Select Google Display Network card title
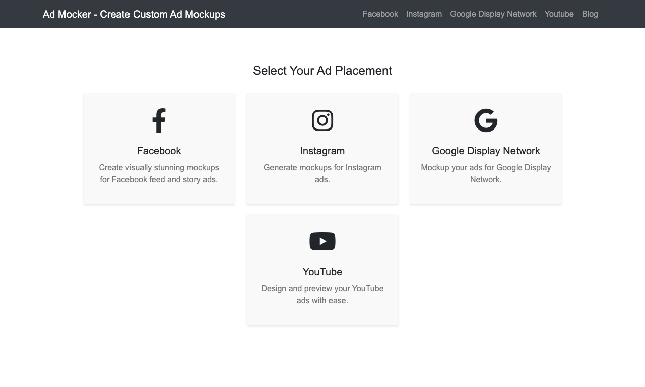Image resolution: width=645 pixels, height=387 pixels. 486,151
